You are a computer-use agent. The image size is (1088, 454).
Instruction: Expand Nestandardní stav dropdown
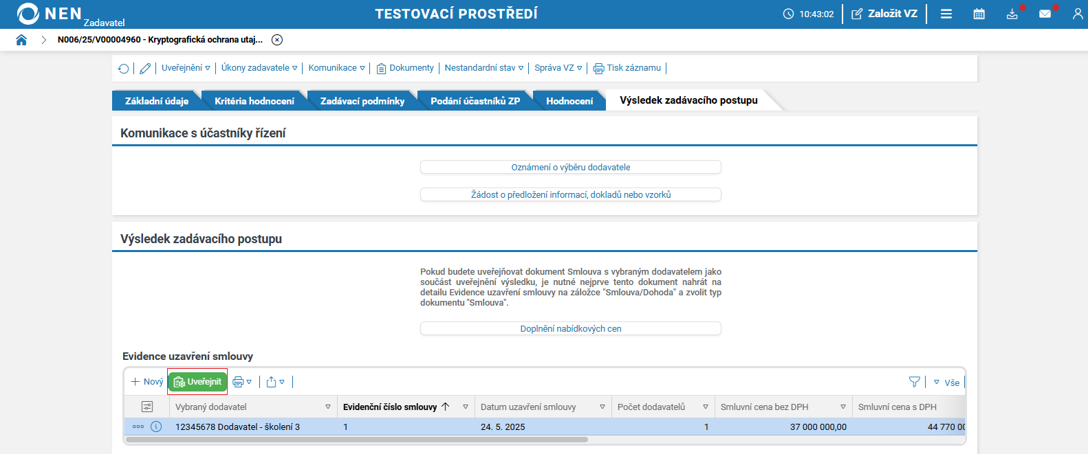coord(484,68)
